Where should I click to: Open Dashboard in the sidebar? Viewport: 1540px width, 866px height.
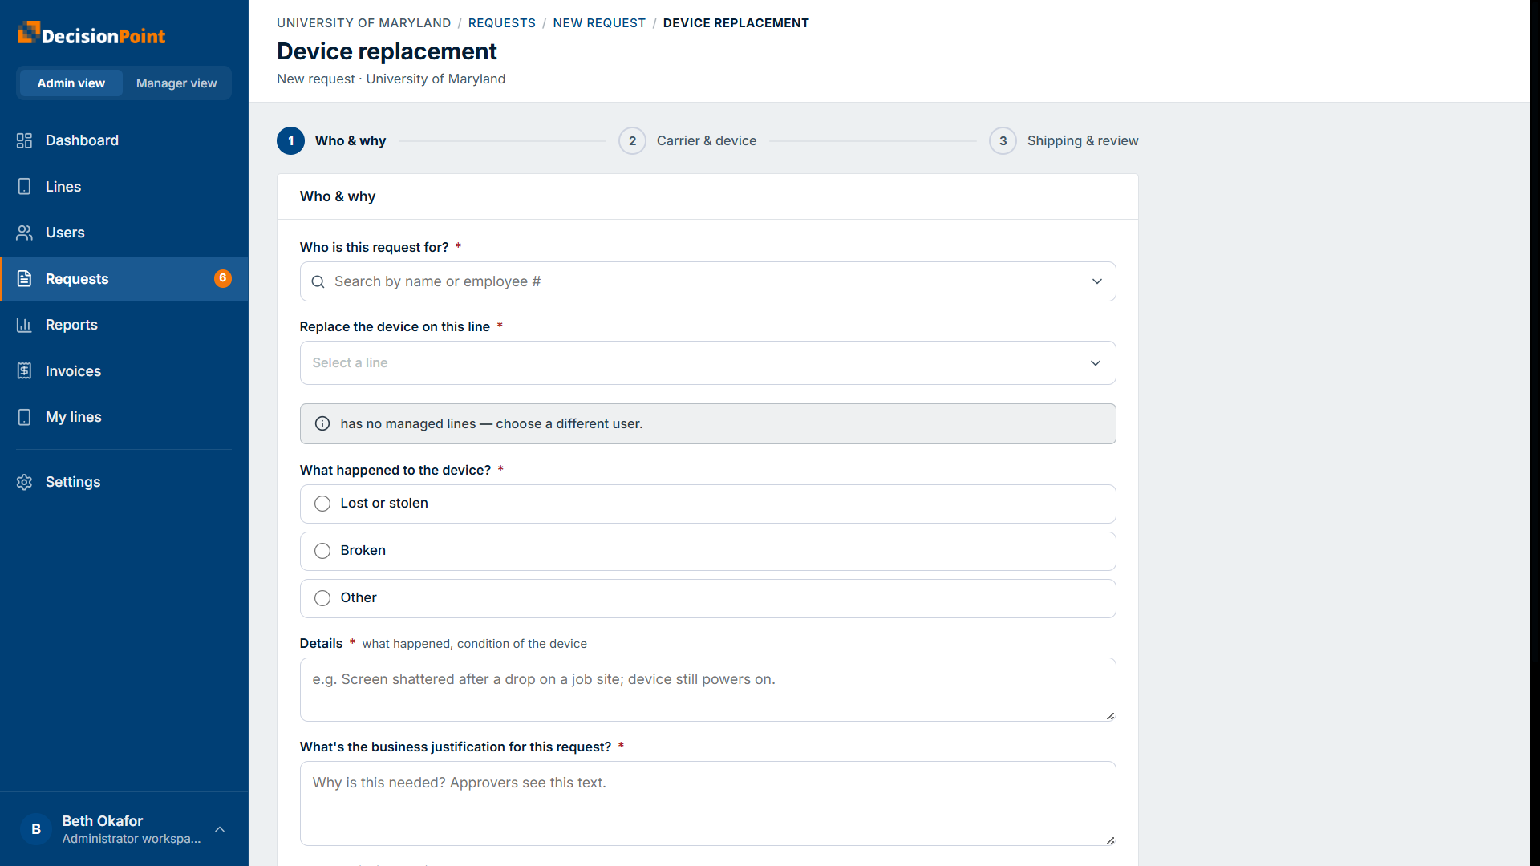(124, 140)
